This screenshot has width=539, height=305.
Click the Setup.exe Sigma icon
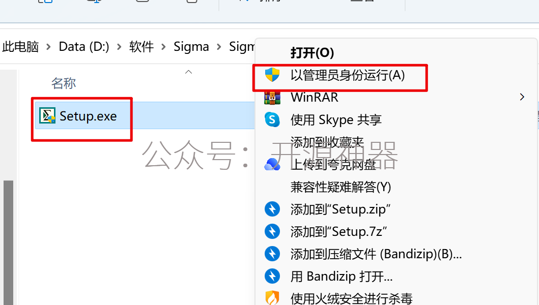pyautogui.click(x=47, y=115)
